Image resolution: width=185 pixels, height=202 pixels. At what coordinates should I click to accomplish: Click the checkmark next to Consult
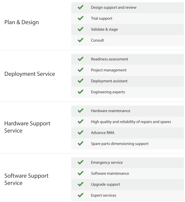(81, 40)
